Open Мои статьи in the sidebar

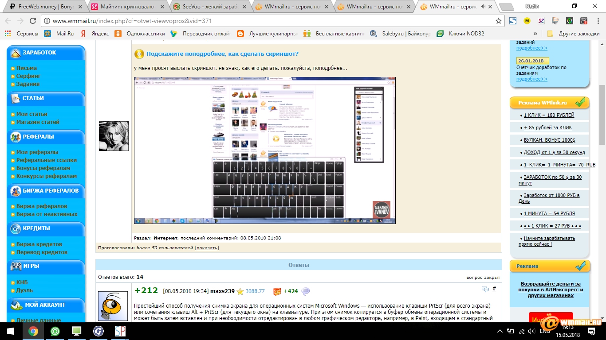click(32, 114)
